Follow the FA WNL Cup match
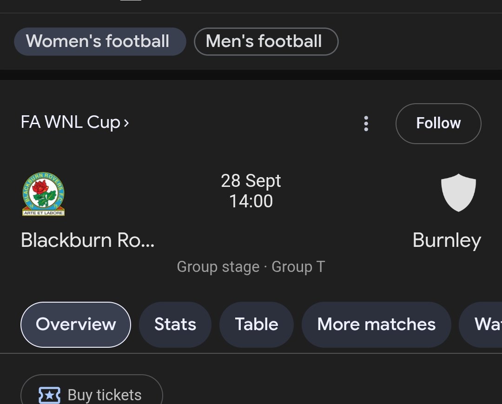Viewport: 502px width, 404px height. click(438, 123)
